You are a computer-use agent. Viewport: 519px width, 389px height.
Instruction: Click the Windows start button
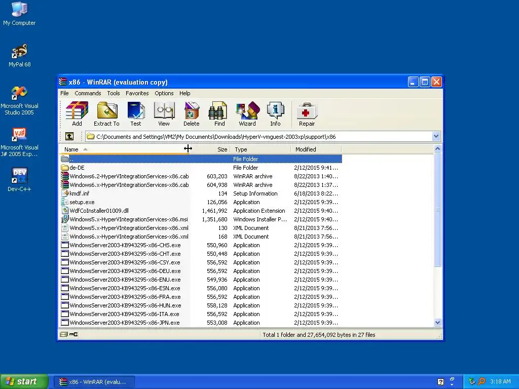click(24, 381)
